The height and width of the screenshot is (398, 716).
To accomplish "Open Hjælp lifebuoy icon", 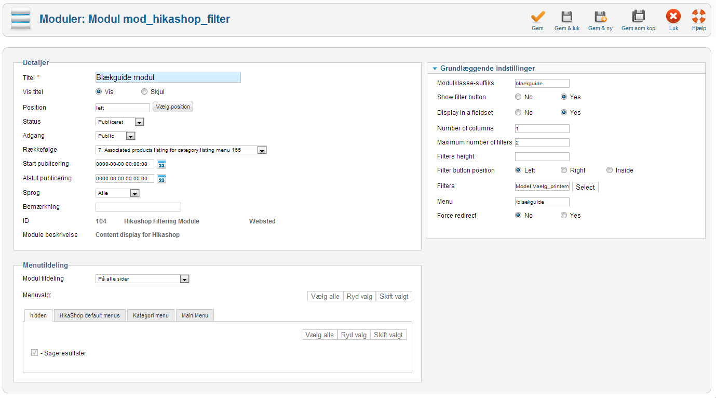I will [699, 17].
